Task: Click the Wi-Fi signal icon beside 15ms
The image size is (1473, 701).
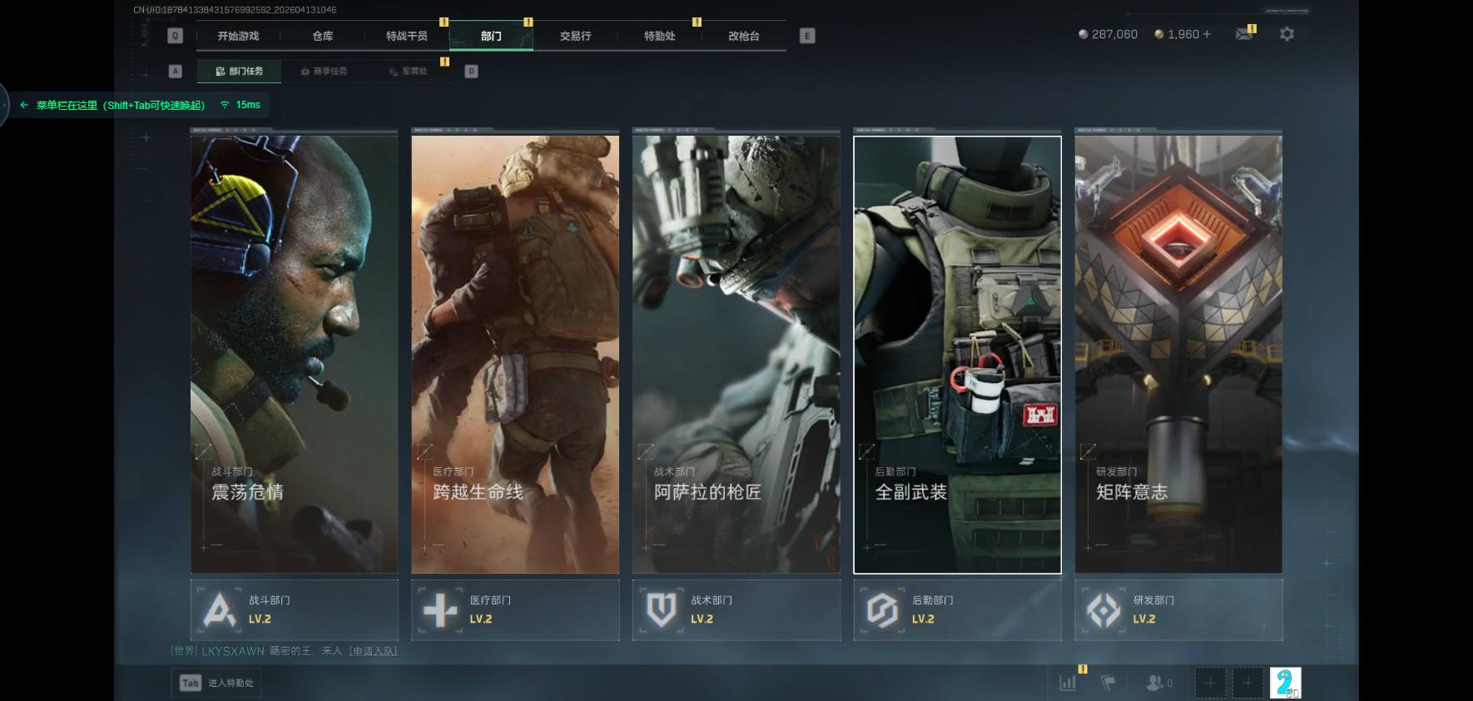Action: tap(225, 105)
